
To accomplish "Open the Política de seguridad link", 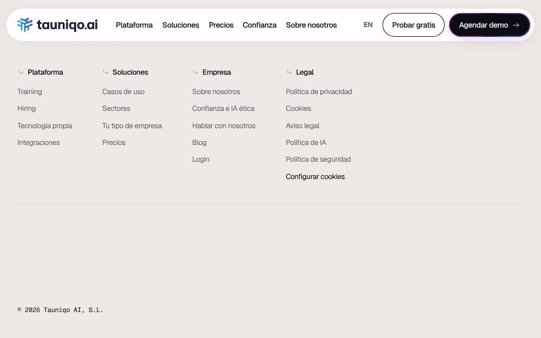I will point(318,160).
